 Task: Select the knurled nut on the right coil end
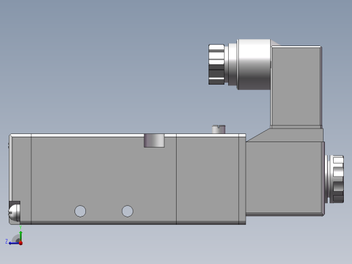point(338,179)
